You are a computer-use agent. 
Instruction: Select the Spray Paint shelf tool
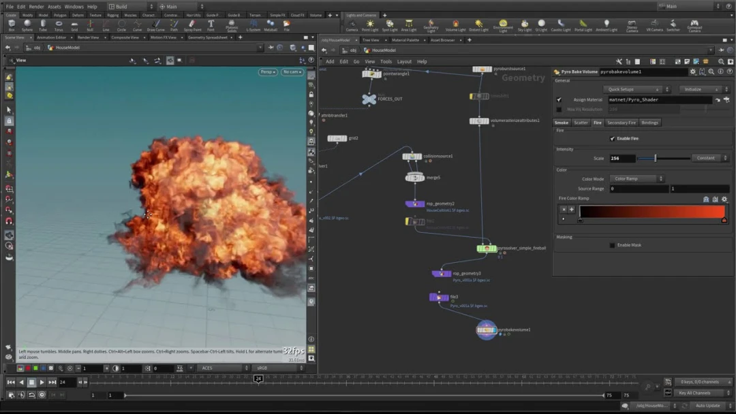[192, 25]
